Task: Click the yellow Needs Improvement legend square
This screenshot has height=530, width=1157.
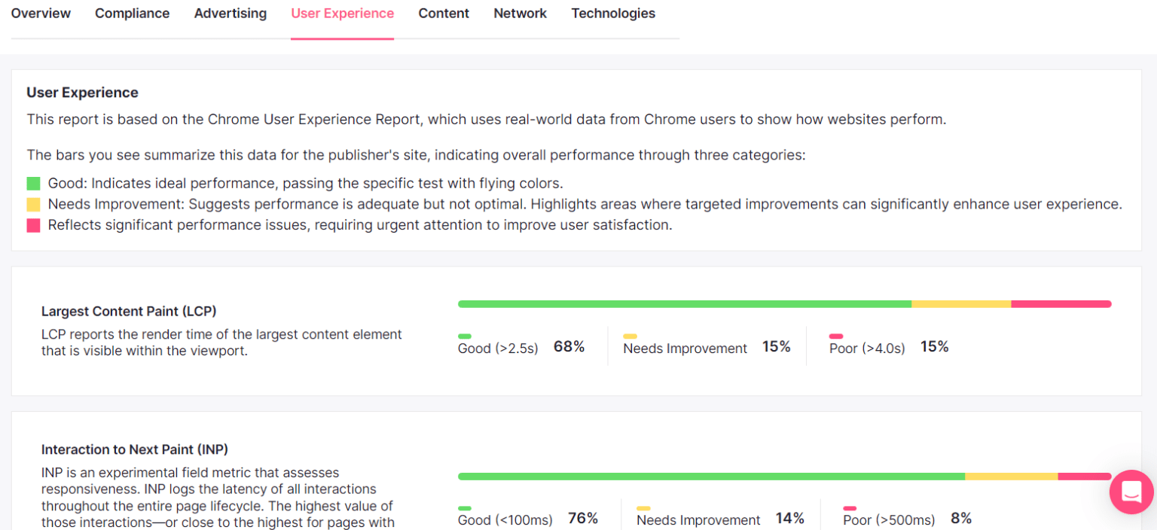Action: point(33,205)
